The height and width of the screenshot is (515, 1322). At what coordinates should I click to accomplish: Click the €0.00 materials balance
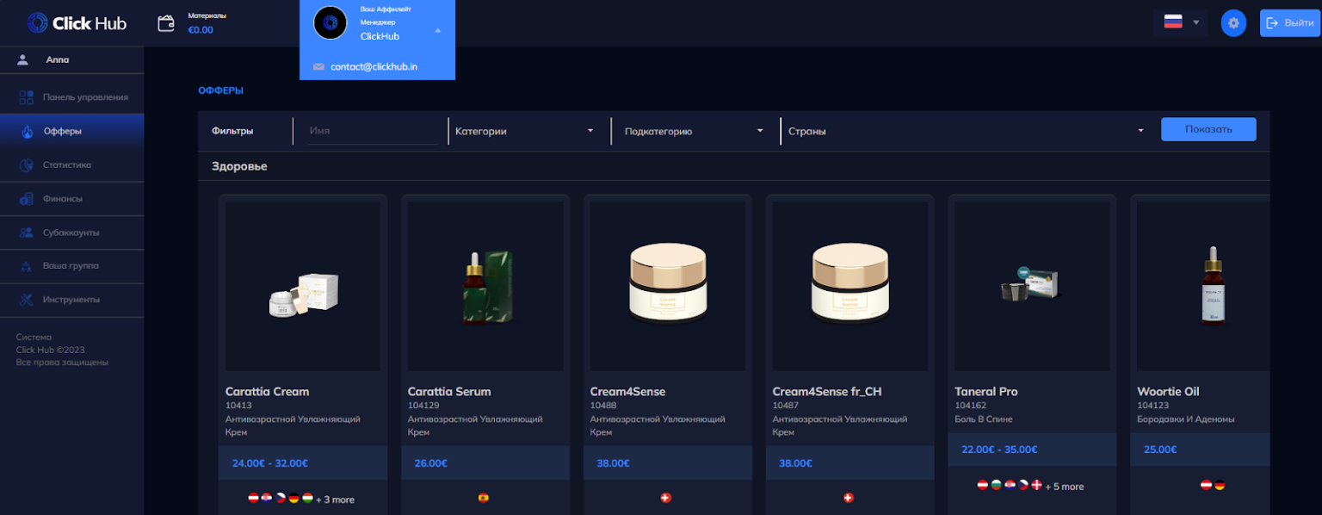click(201, 30)
